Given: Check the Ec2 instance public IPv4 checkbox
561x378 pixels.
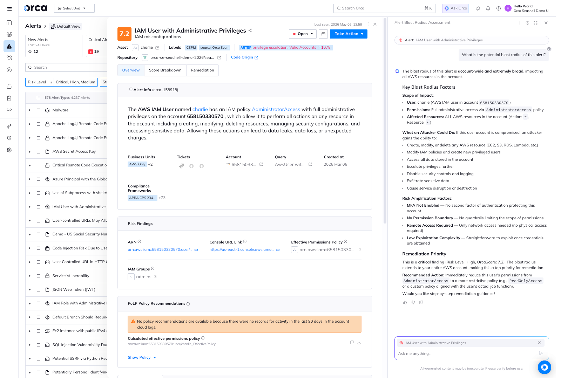Looking at the screenshot, I should tap(39, 331).
